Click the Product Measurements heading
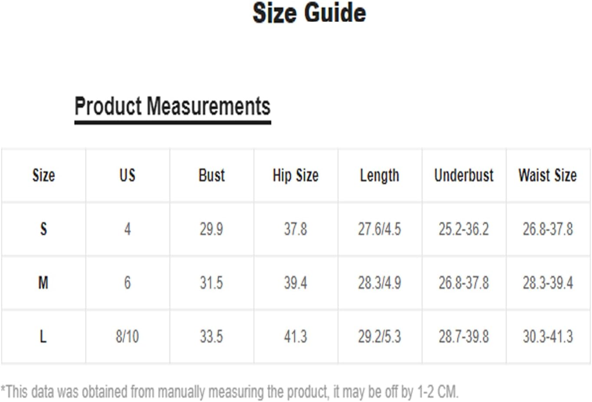 click(x=172, y=107)
